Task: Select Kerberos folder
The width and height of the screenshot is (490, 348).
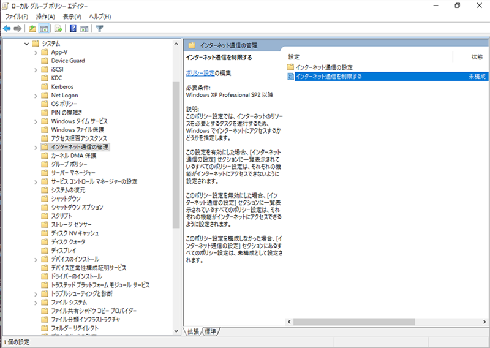Action: click(x=62, y=86)
